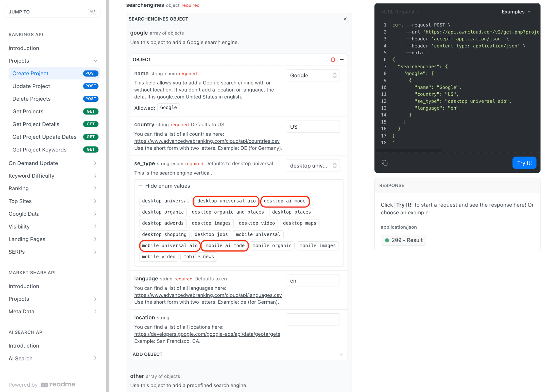
Task: Click the 'desktop organic and places' enum value
Action: (228, 212)
